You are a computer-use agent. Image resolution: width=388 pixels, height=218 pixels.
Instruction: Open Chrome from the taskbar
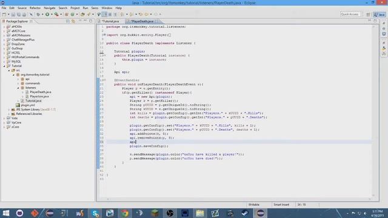pos(125,213)
